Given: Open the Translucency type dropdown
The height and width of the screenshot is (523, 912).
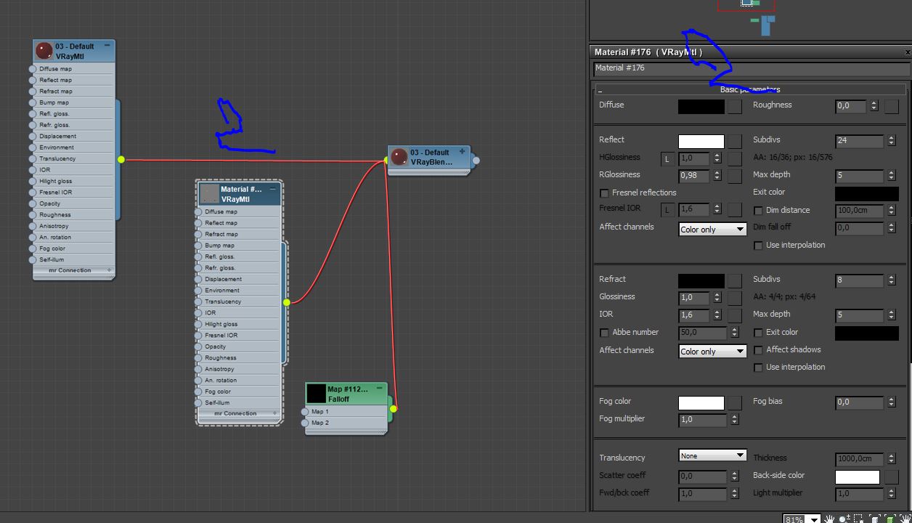Looking at the screenshot, I should (712, 455).
